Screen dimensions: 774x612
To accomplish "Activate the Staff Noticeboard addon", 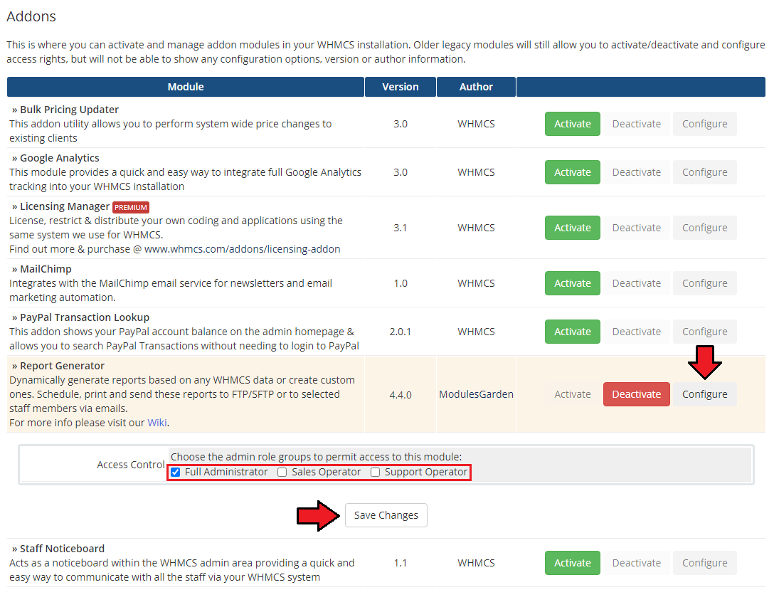I will 572,563.
